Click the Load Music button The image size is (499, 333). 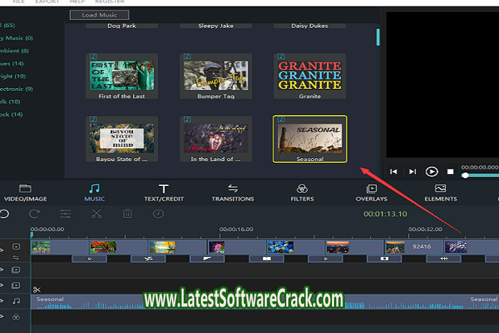pyautogui.click(x=99, y=15)
